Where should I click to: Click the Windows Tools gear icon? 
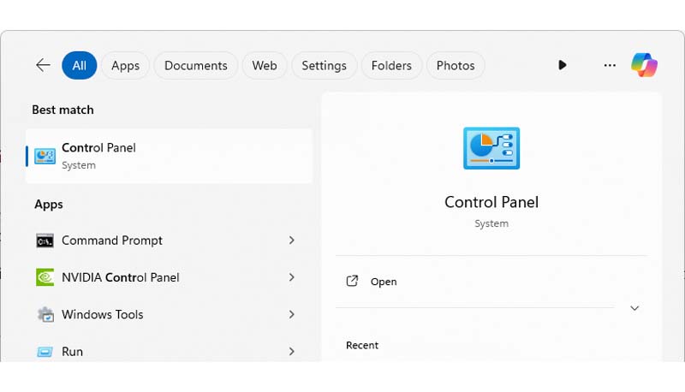(x=45, y=314)
